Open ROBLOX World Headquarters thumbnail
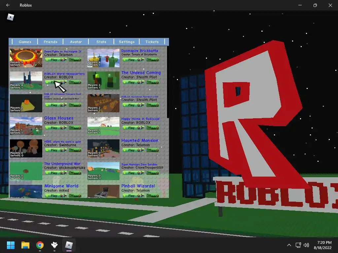 pos(26,80)
